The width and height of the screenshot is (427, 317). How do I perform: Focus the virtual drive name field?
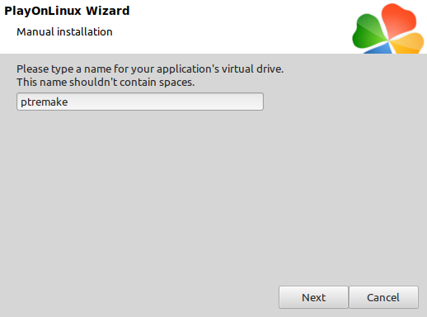click(140, 102)
